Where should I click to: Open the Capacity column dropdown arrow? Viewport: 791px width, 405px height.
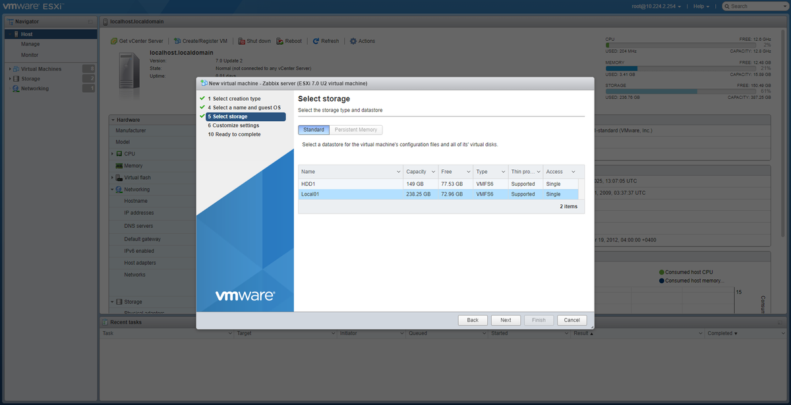tap(433, 172)
